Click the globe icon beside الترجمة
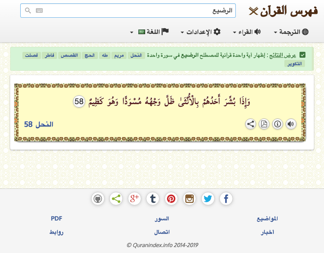This screenshot has width=324, height=253. [x=305, y=32]
